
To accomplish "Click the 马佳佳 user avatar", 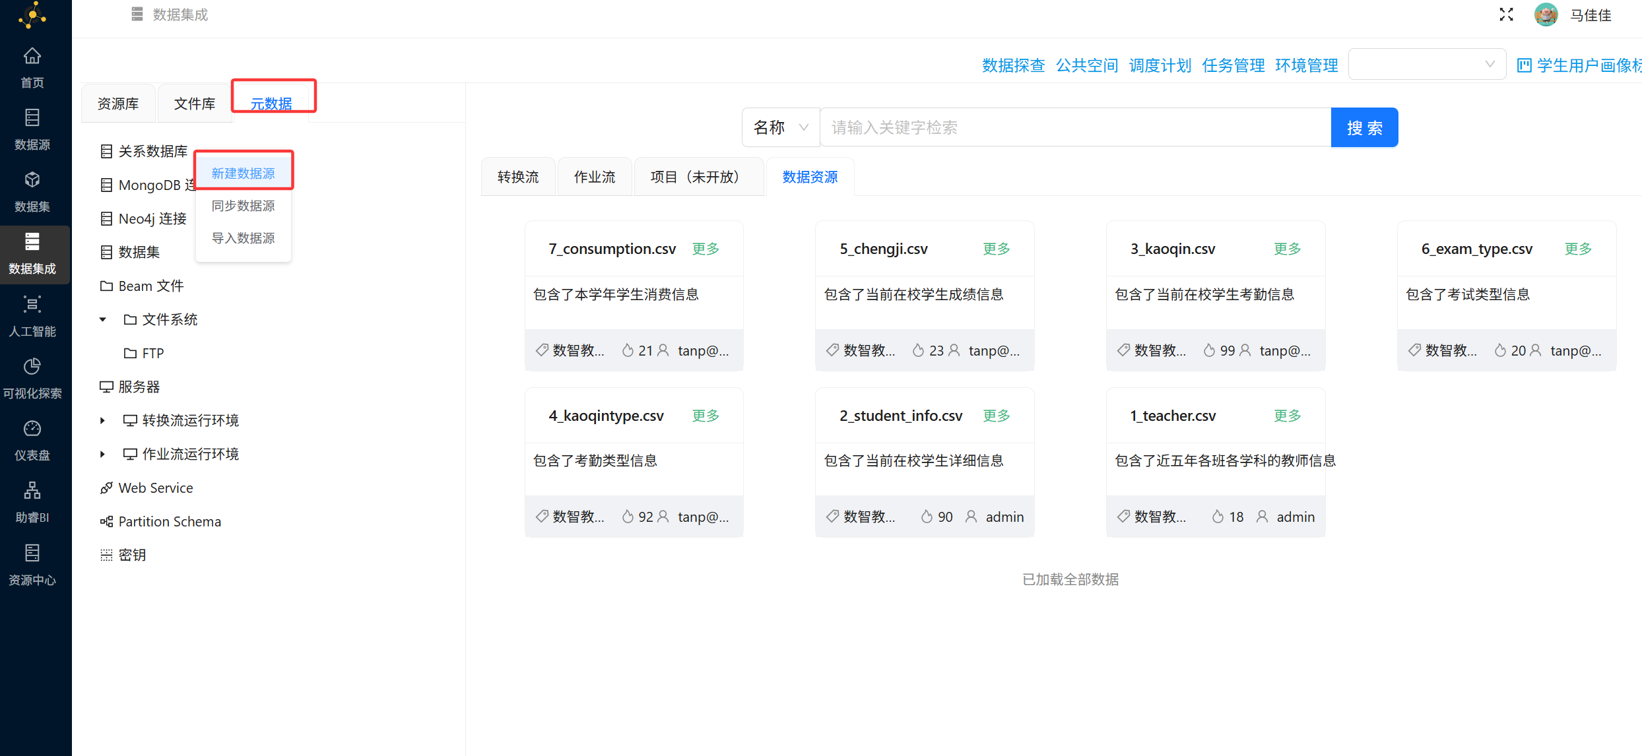I will point(1546,15).
